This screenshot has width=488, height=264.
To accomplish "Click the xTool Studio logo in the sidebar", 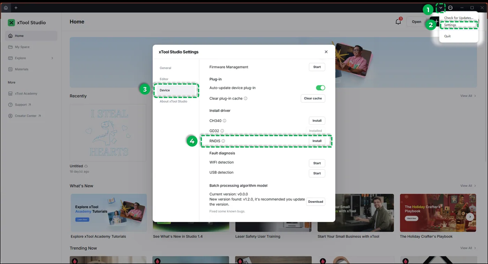I will tap(12, 23).
